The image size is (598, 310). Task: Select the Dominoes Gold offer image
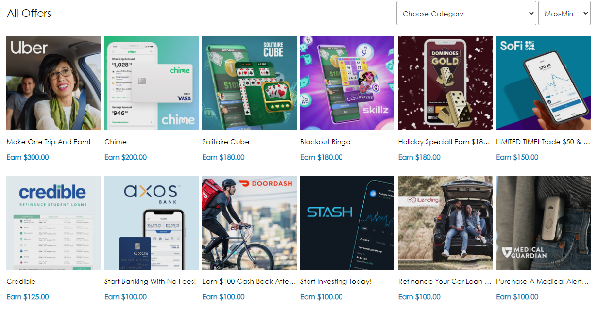coord(445,83)
